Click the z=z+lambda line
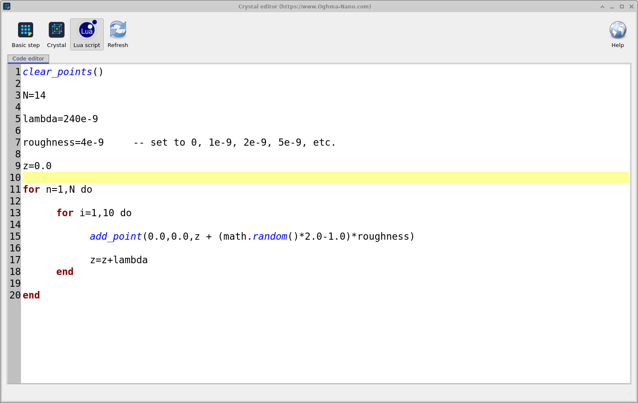The width and height of the screenshot is (638, 403). [x=119, y=260]
